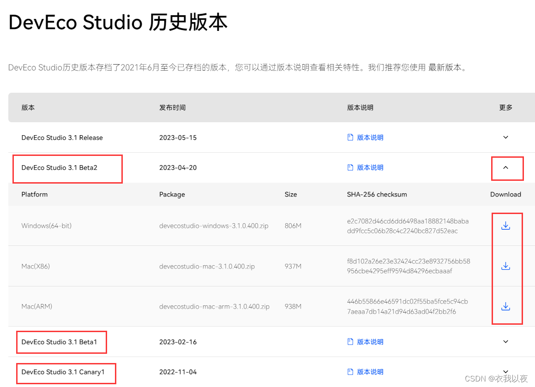Viewport: 535px width, 387px height.
Task: Expand the DevEco Studio 3.1 Beta1 row
Action: [x=505, y=342]
